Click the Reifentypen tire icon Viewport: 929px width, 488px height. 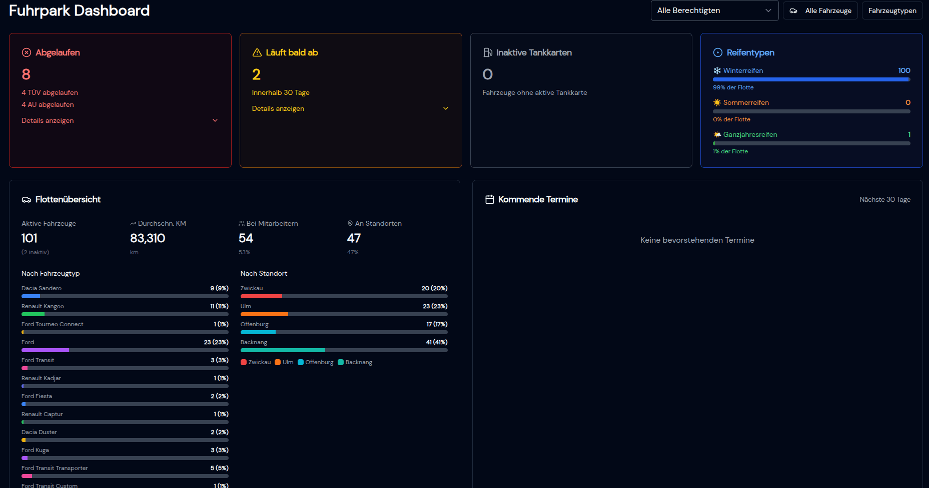click(718, 52)
